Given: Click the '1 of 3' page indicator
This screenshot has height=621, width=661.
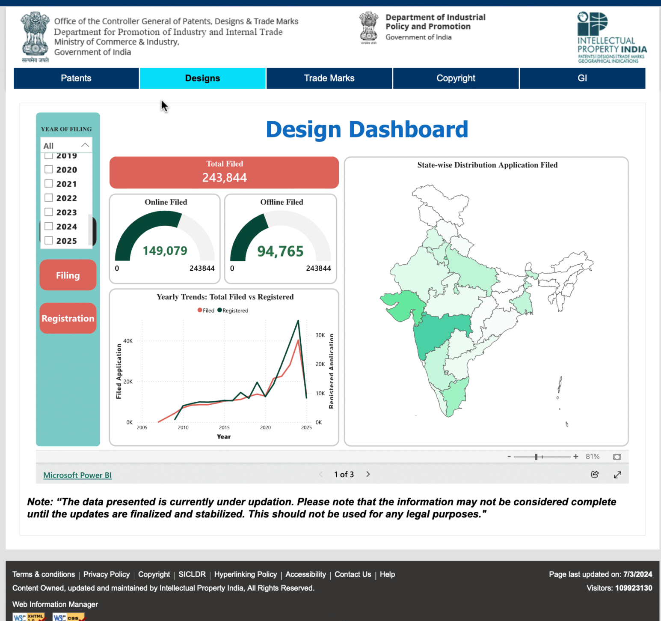Looking at the screenshot, I should [344, 474].
